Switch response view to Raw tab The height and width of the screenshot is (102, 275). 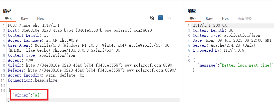tap(209, 18)
